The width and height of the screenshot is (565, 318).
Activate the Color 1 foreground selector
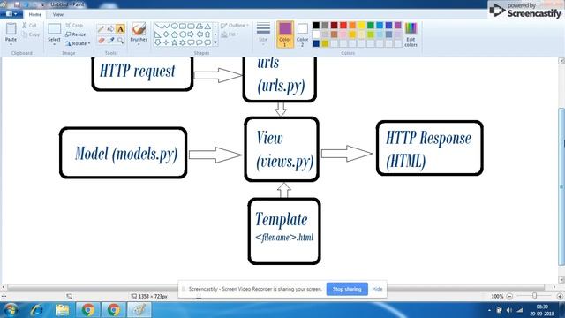click(285, 34)
